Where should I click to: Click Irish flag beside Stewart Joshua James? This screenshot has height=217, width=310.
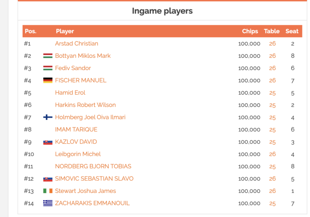(48, 191)
